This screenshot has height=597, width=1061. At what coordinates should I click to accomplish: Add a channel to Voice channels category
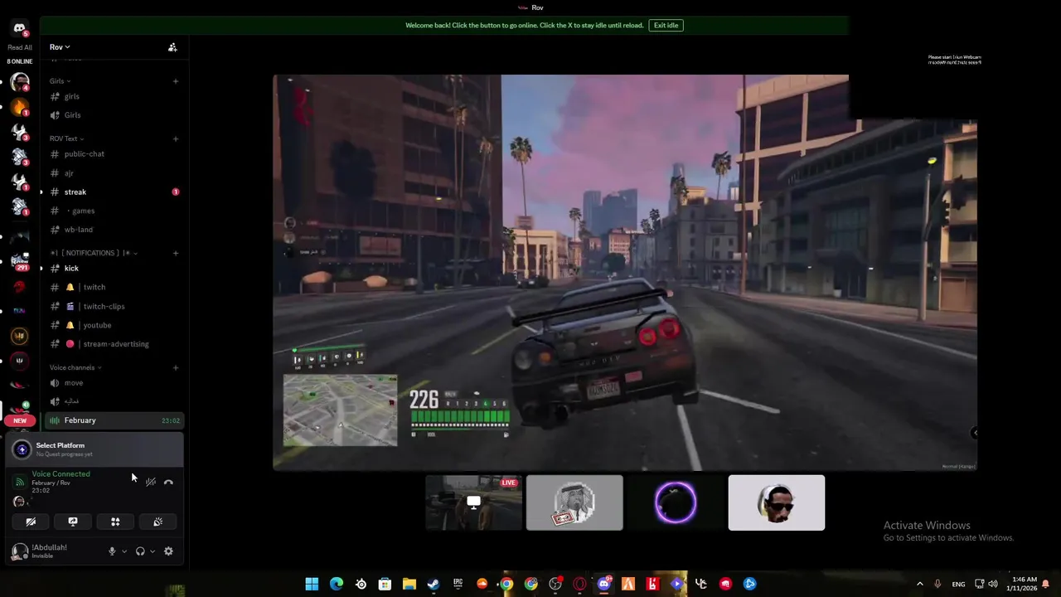click(x=176, y=367)
